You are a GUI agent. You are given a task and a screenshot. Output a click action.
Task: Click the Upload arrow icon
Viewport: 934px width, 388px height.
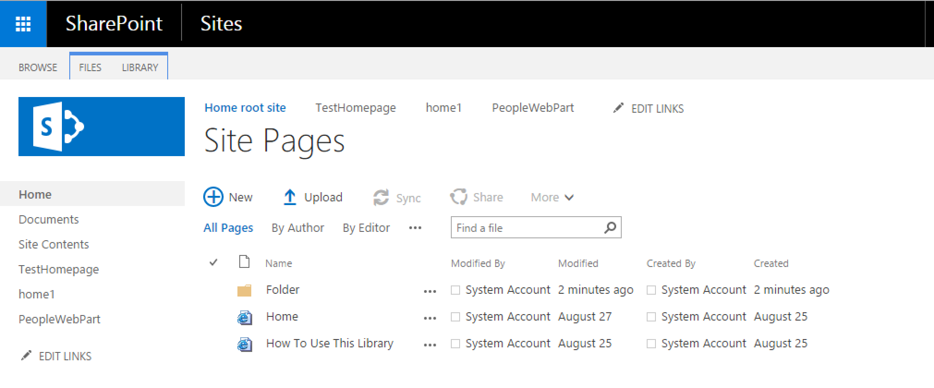(290, 197)
